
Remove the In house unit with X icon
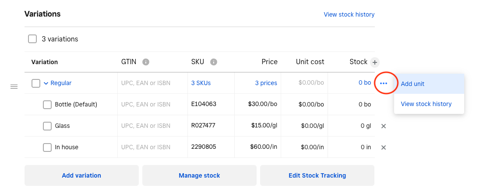click(384, 147)
